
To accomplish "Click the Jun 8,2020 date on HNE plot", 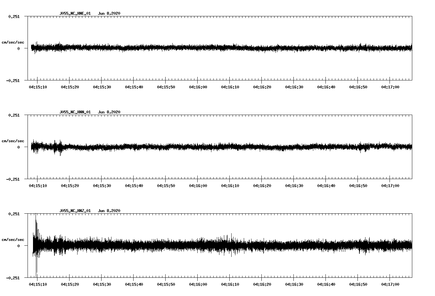I will pyautogui.click(x=109, y=13).
